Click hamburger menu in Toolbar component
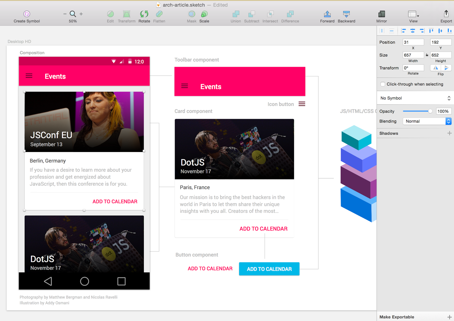The image size is (454, 321). pyautogui.click(x=184, y=86)
